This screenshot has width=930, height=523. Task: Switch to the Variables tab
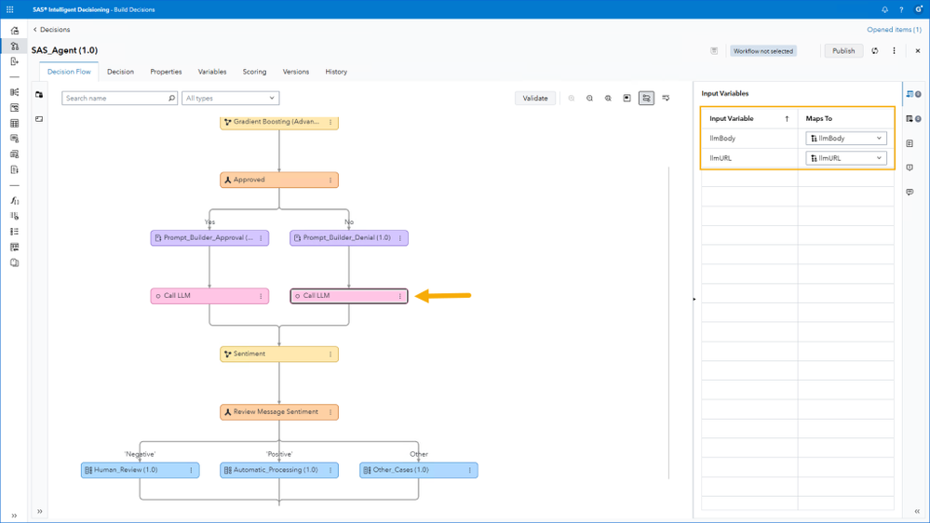tap(212, 72)
